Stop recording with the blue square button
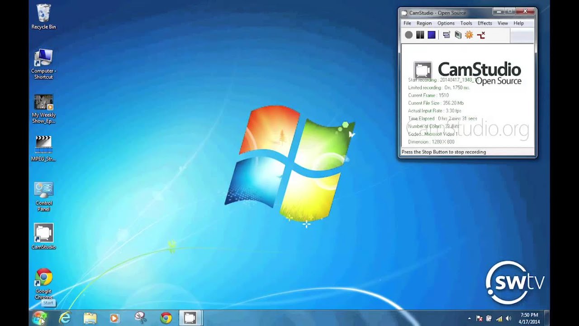 pyautogui.click(x=432, y=35)
